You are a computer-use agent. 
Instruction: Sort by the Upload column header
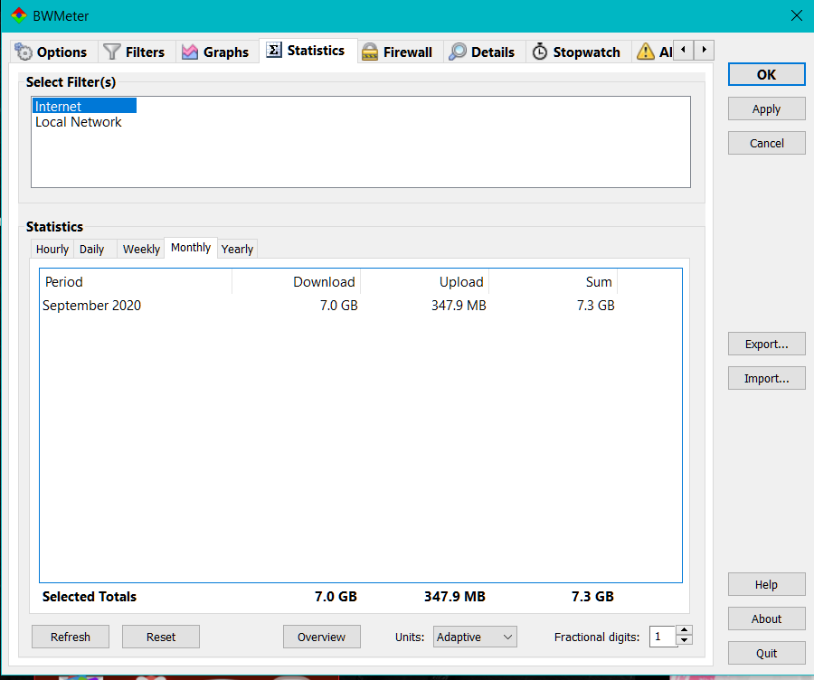tap(425, 282)
